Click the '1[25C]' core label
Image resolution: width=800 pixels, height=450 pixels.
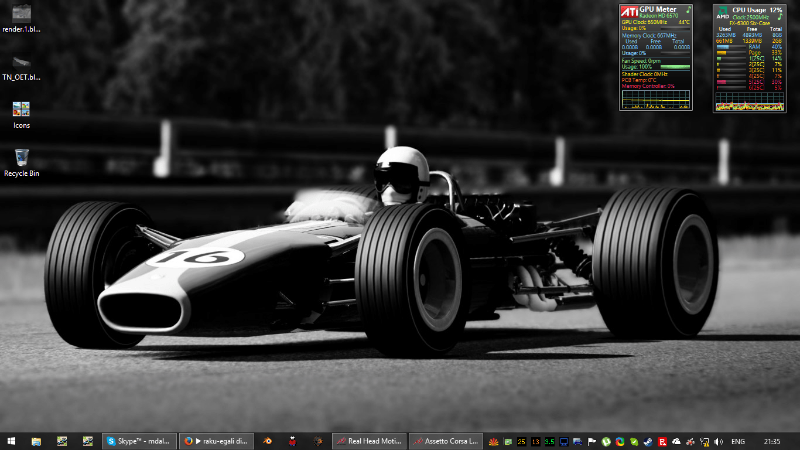[x=757, y=59]
